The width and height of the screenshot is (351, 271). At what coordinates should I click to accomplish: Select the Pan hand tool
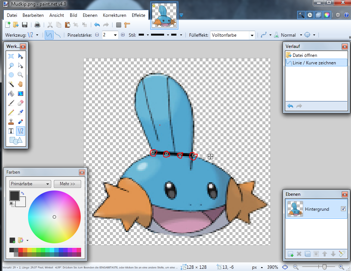pyautogui.click(x=20, y=84)
